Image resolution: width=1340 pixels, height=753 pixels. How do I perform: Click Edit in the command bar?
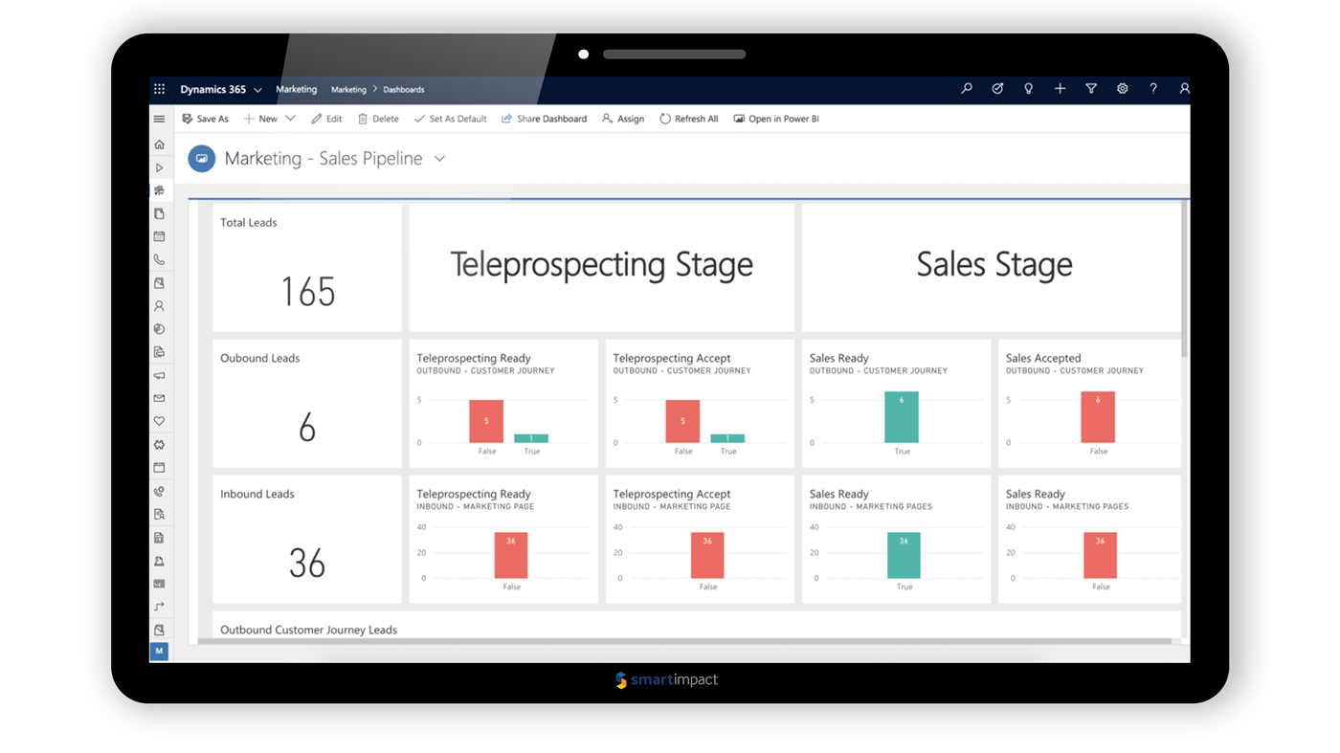[x=326, y=119]
